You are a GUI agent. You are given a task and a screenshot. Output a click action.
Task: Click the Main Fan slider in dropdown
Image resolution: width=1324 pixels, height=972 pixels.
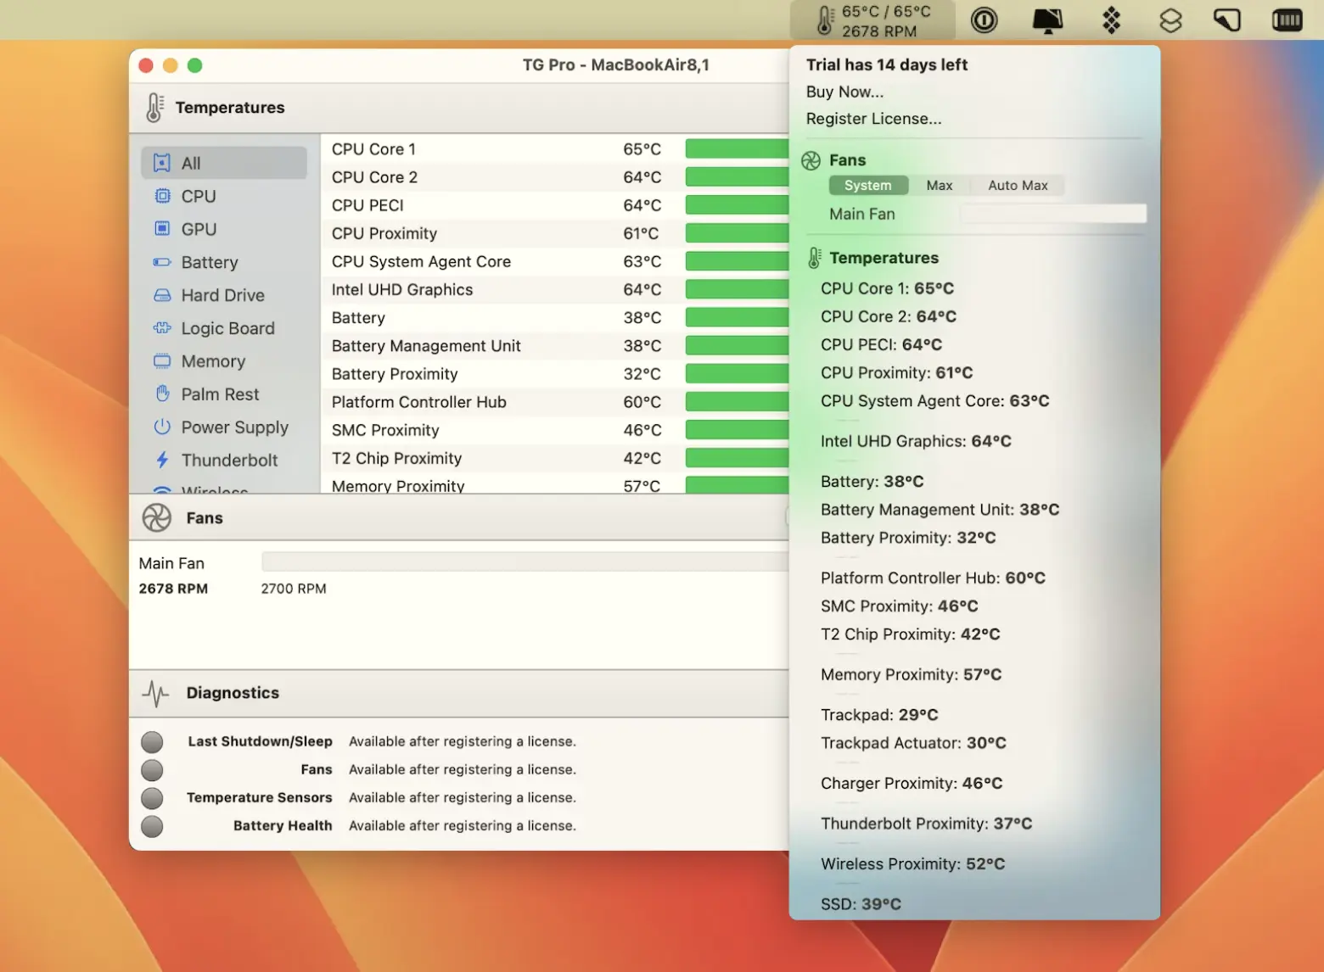pyautogui.click(x=1052, y=214)
